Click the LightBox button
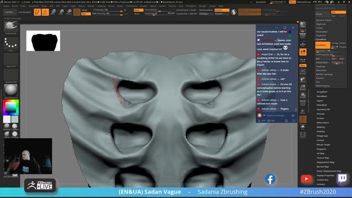Viewport: 352px width, 198px height. [9, 12]
